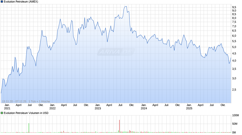Click the 'Jan. 2025' time axis label

coord(189,107)
